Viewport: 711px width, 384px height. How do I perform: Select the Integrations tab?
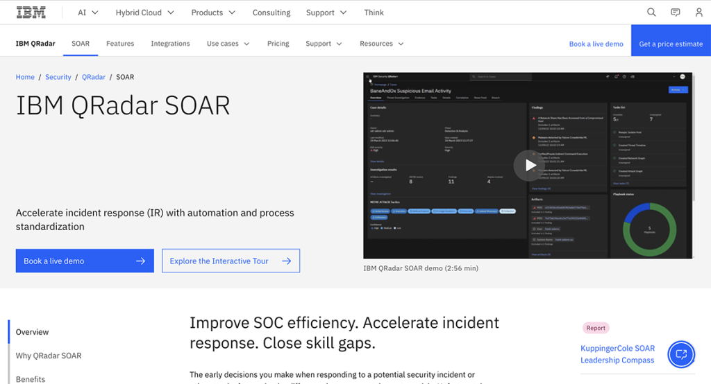coord(171,44)
